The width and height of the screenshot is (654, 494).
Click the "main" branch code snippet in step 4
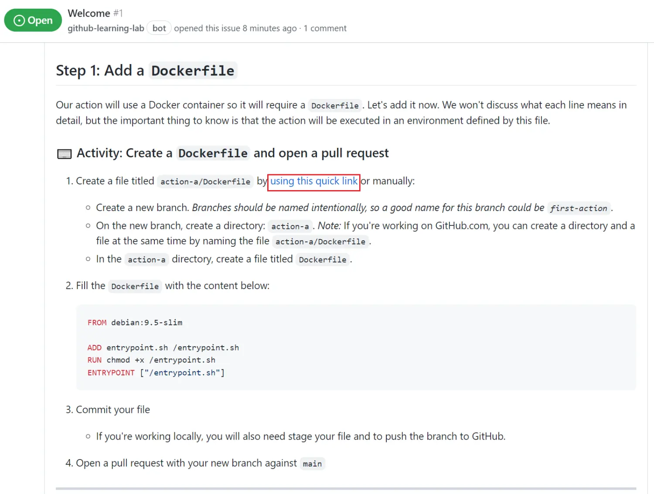tap(312, 463)
